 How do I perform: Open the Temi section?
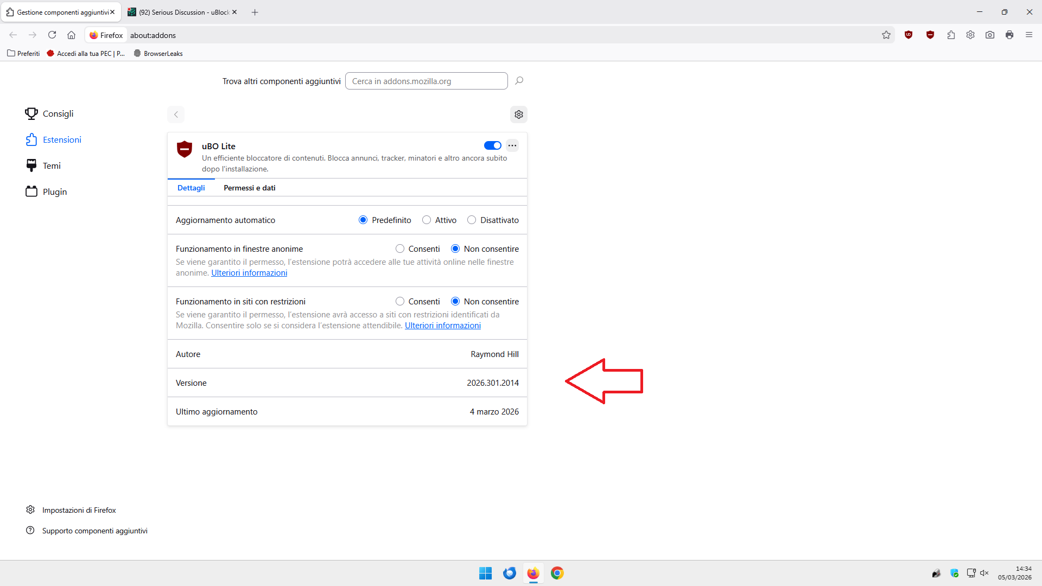pos(43,165)
